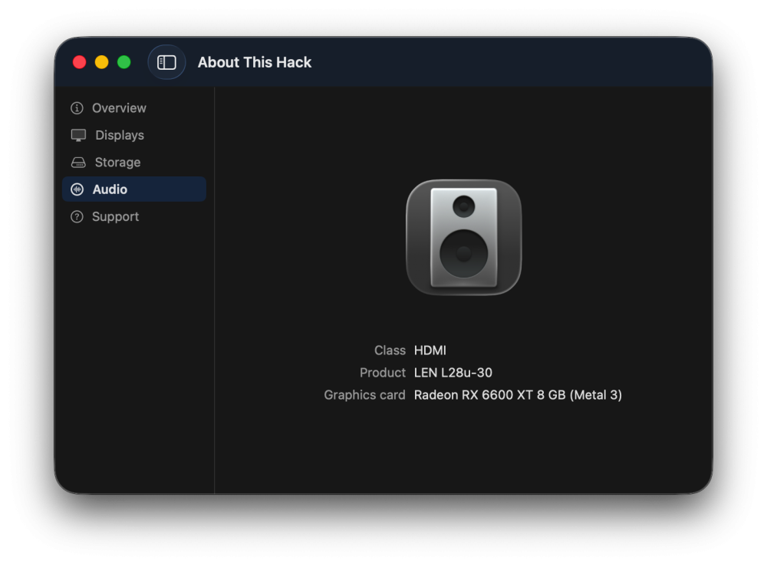This screenshot has width=767, height=566.
Task: Click the Graphics card label
Action: click(364, 395)
